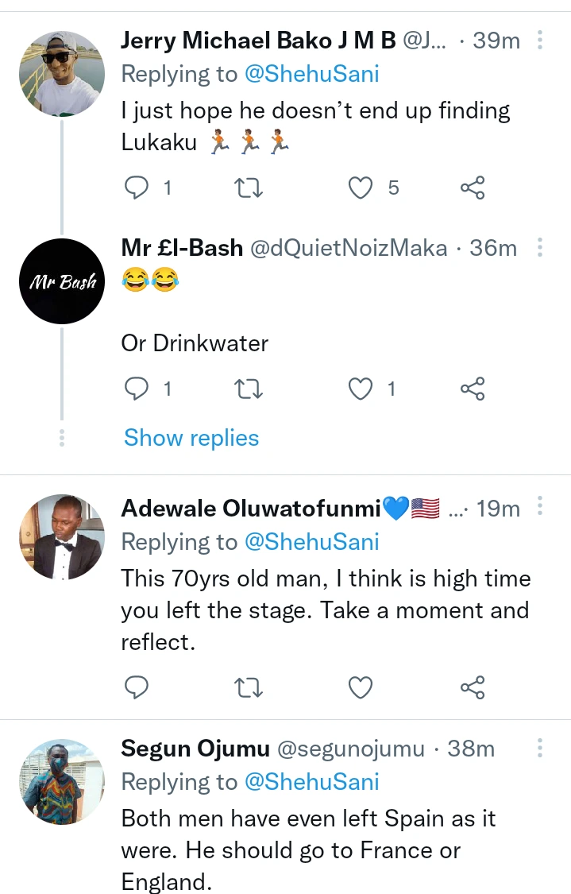Like Jerry Michael Bako's Lukaku tweet
The height and width of the screenshot is (894, 571).
pos(361,188)
